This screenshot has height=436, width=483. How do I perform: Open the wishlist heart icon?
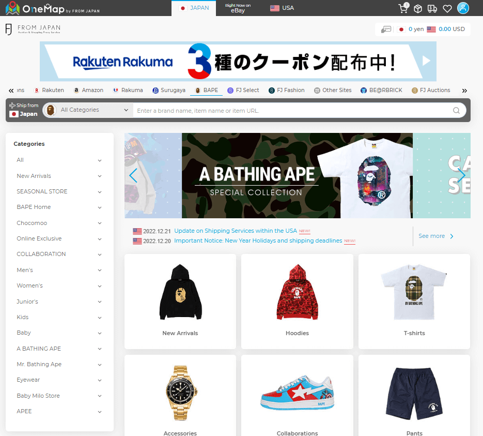pyautogui.click(x=447, y=9)
